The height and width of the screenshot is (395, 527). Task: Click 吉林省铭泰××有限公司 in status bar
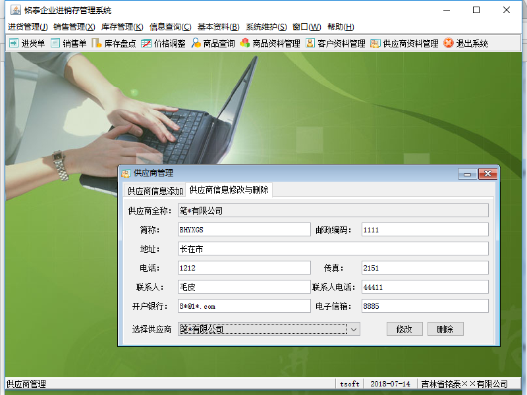[x=464, y=384]
